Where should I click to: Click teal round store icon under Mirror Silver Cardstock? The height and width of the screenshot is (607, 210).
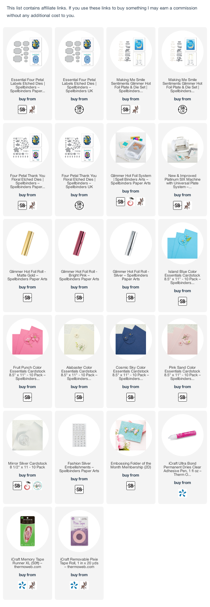click(x=38, y=486)
